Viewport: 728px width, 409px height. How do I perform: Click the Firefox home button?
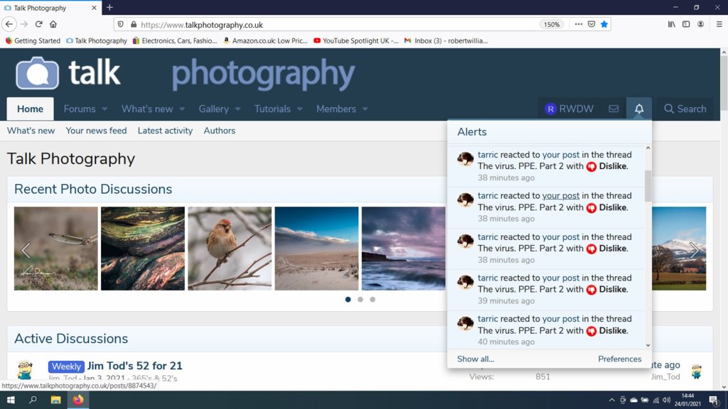tap(53, 24)
